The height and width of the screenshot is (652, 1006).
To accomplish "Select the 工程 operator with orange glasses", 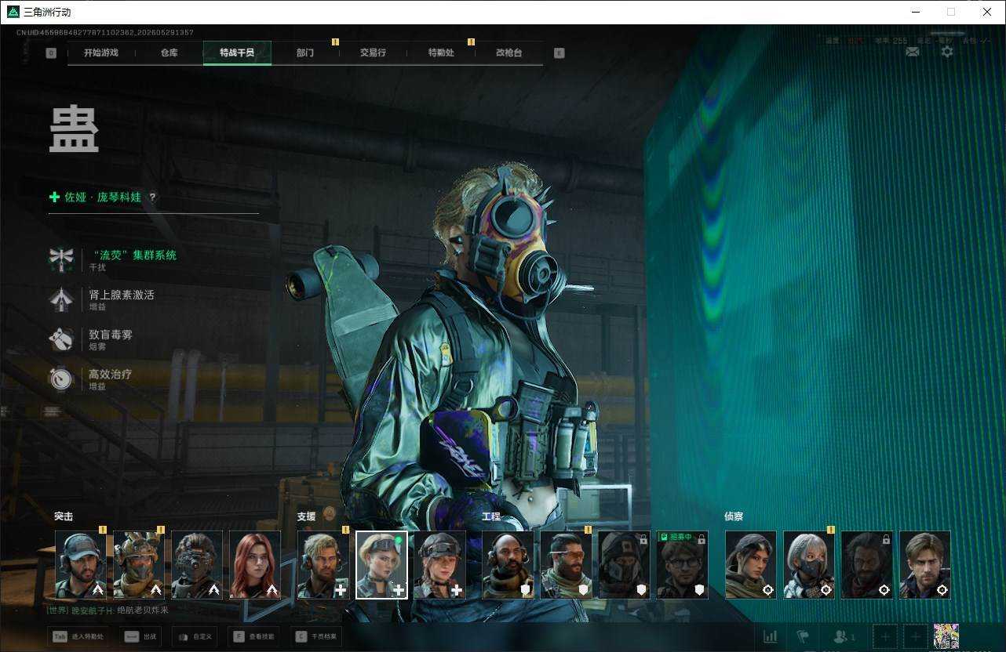I will [566, 565].
